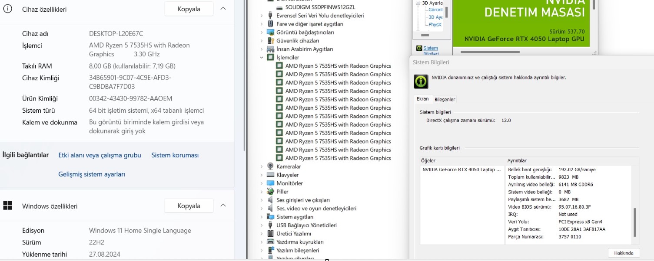Select the SOLIDIGM SSD drive icon in Device Manager
The height and width of the screenshot is (261, 654).
click(x=280, y=7)
